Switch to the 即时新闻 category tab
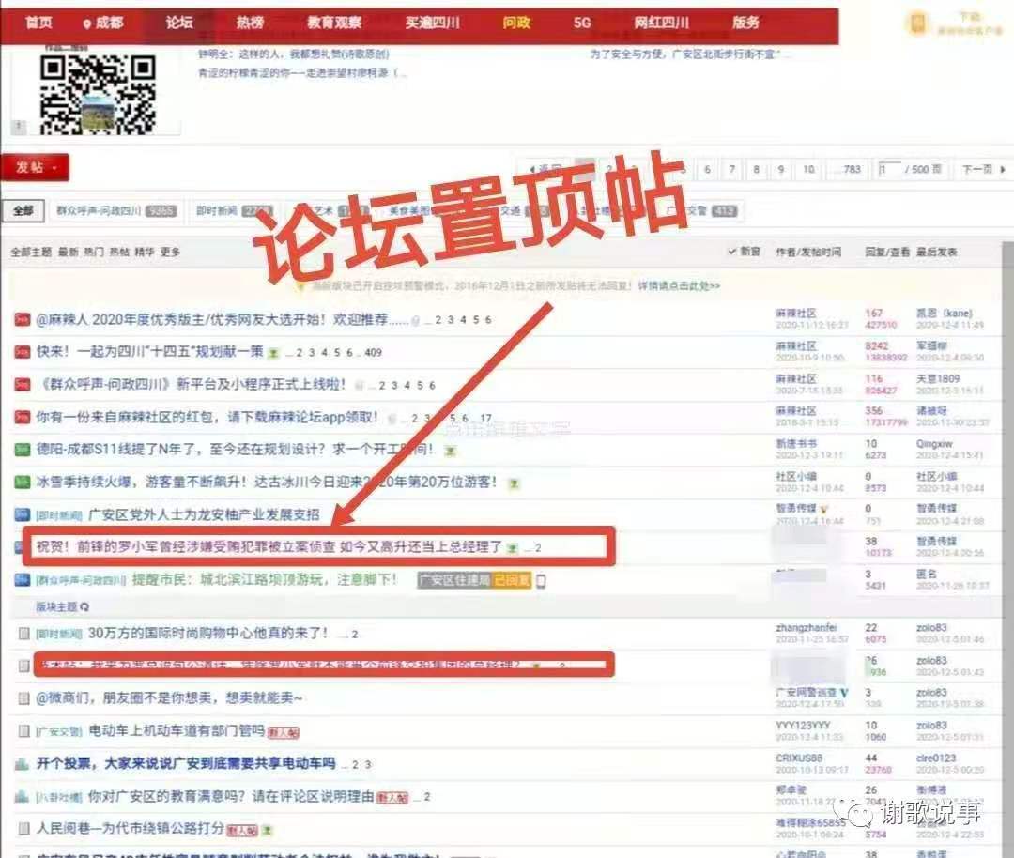The width and height of the screenshot is (1014, 858). point(216,211)
